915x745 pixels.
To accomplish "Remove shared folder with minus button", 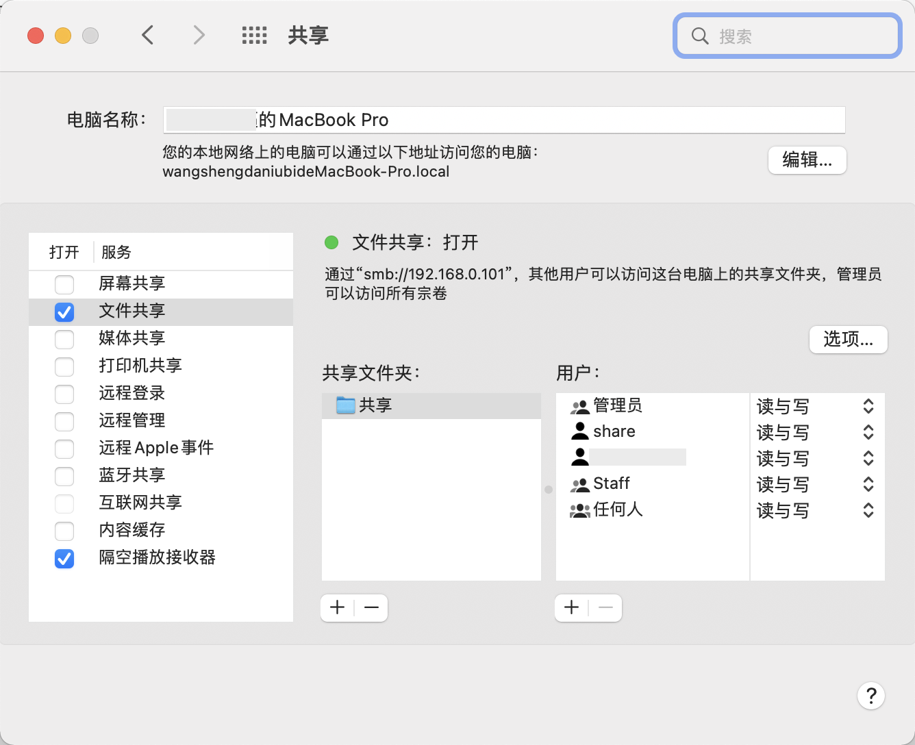I will pyautogui.click(x=371, y=607).
